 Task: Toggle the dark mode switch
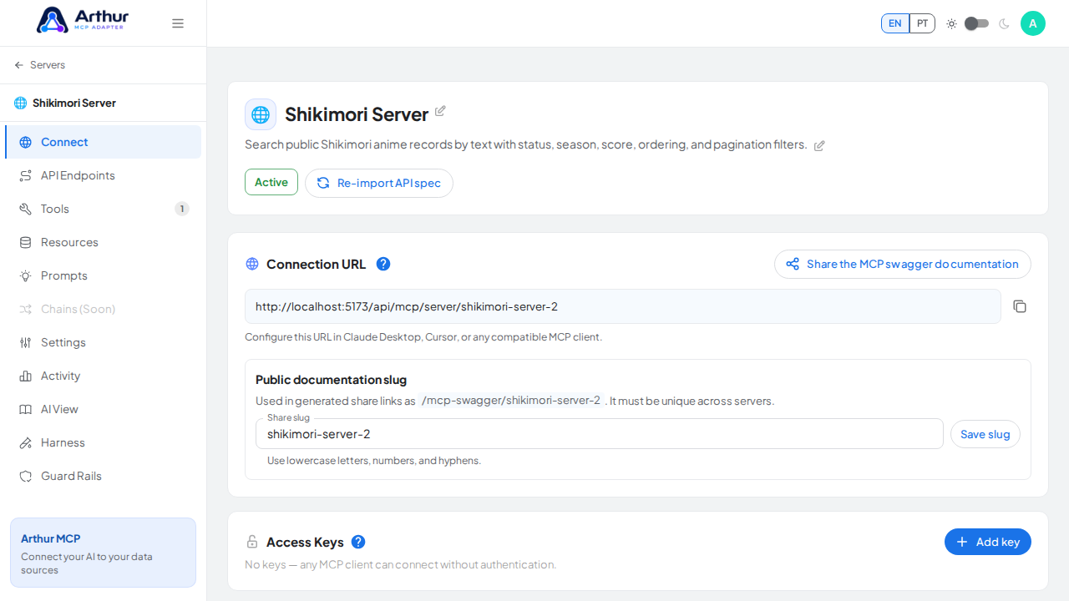click(x=976, y=23)
